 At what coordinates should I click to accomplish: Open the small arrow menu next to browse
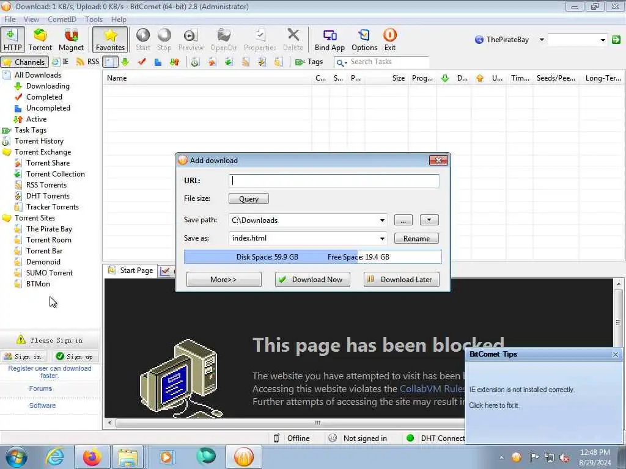click(429, 220)
